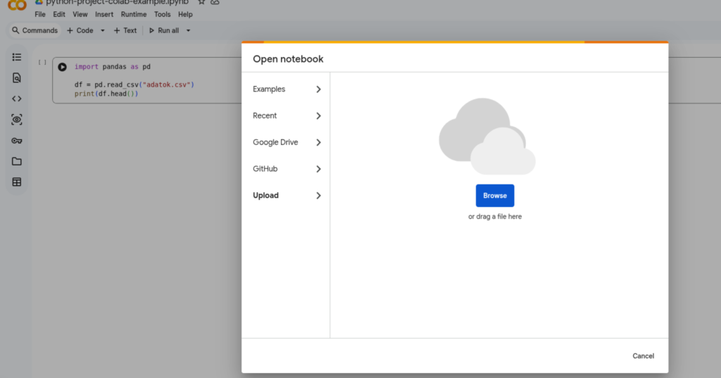Screen dimensions: 721x378
Task: Click the pd.read_csv code line
Action: click(x=134, y=84)
